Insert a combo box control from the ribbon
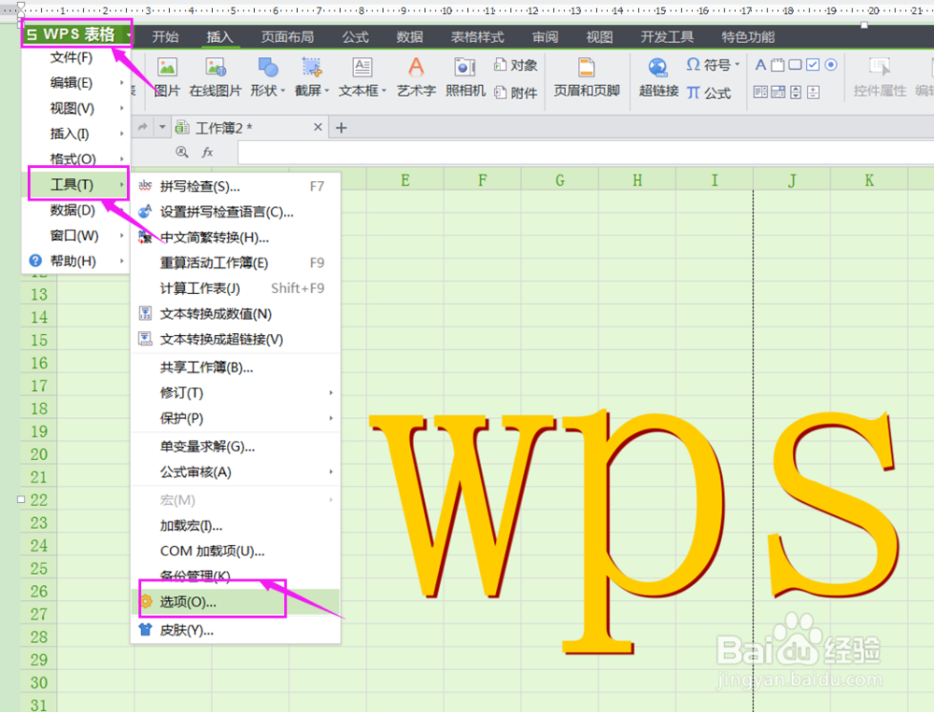This screenshot has width=934, height=712. (x=777, y=92)
